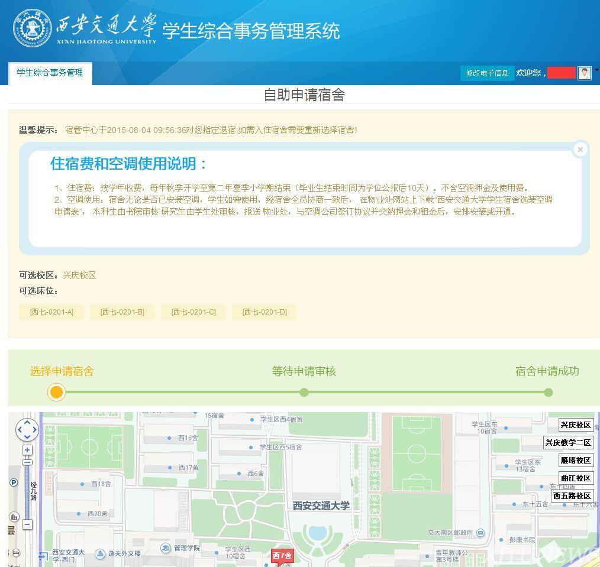Click the blue map zoom level bar
Viewport: 600px width, 567px height.
[x=27, y=492]
